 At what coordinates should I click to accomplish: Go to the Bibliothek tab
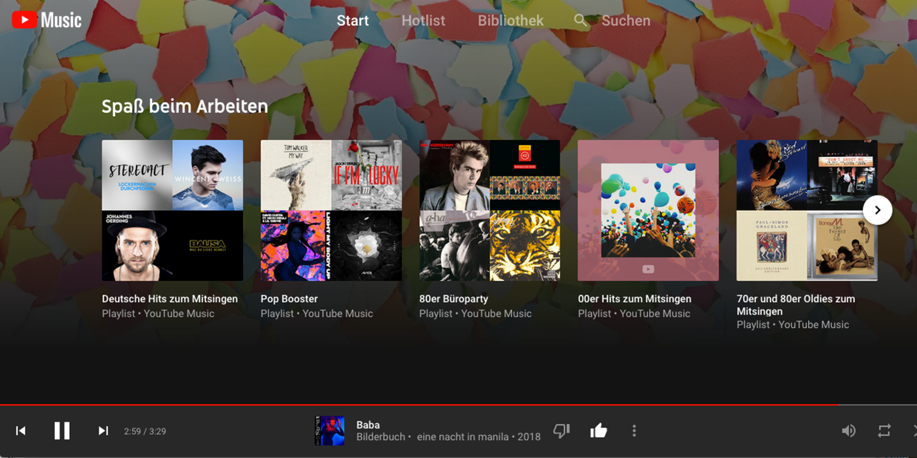point(510,21)
